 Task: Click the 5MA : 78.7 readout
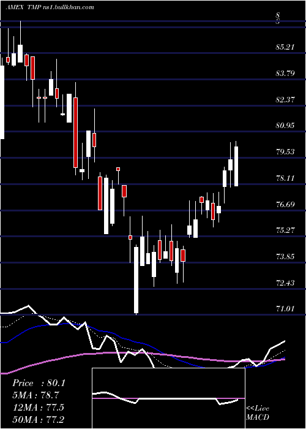[36, 395]
